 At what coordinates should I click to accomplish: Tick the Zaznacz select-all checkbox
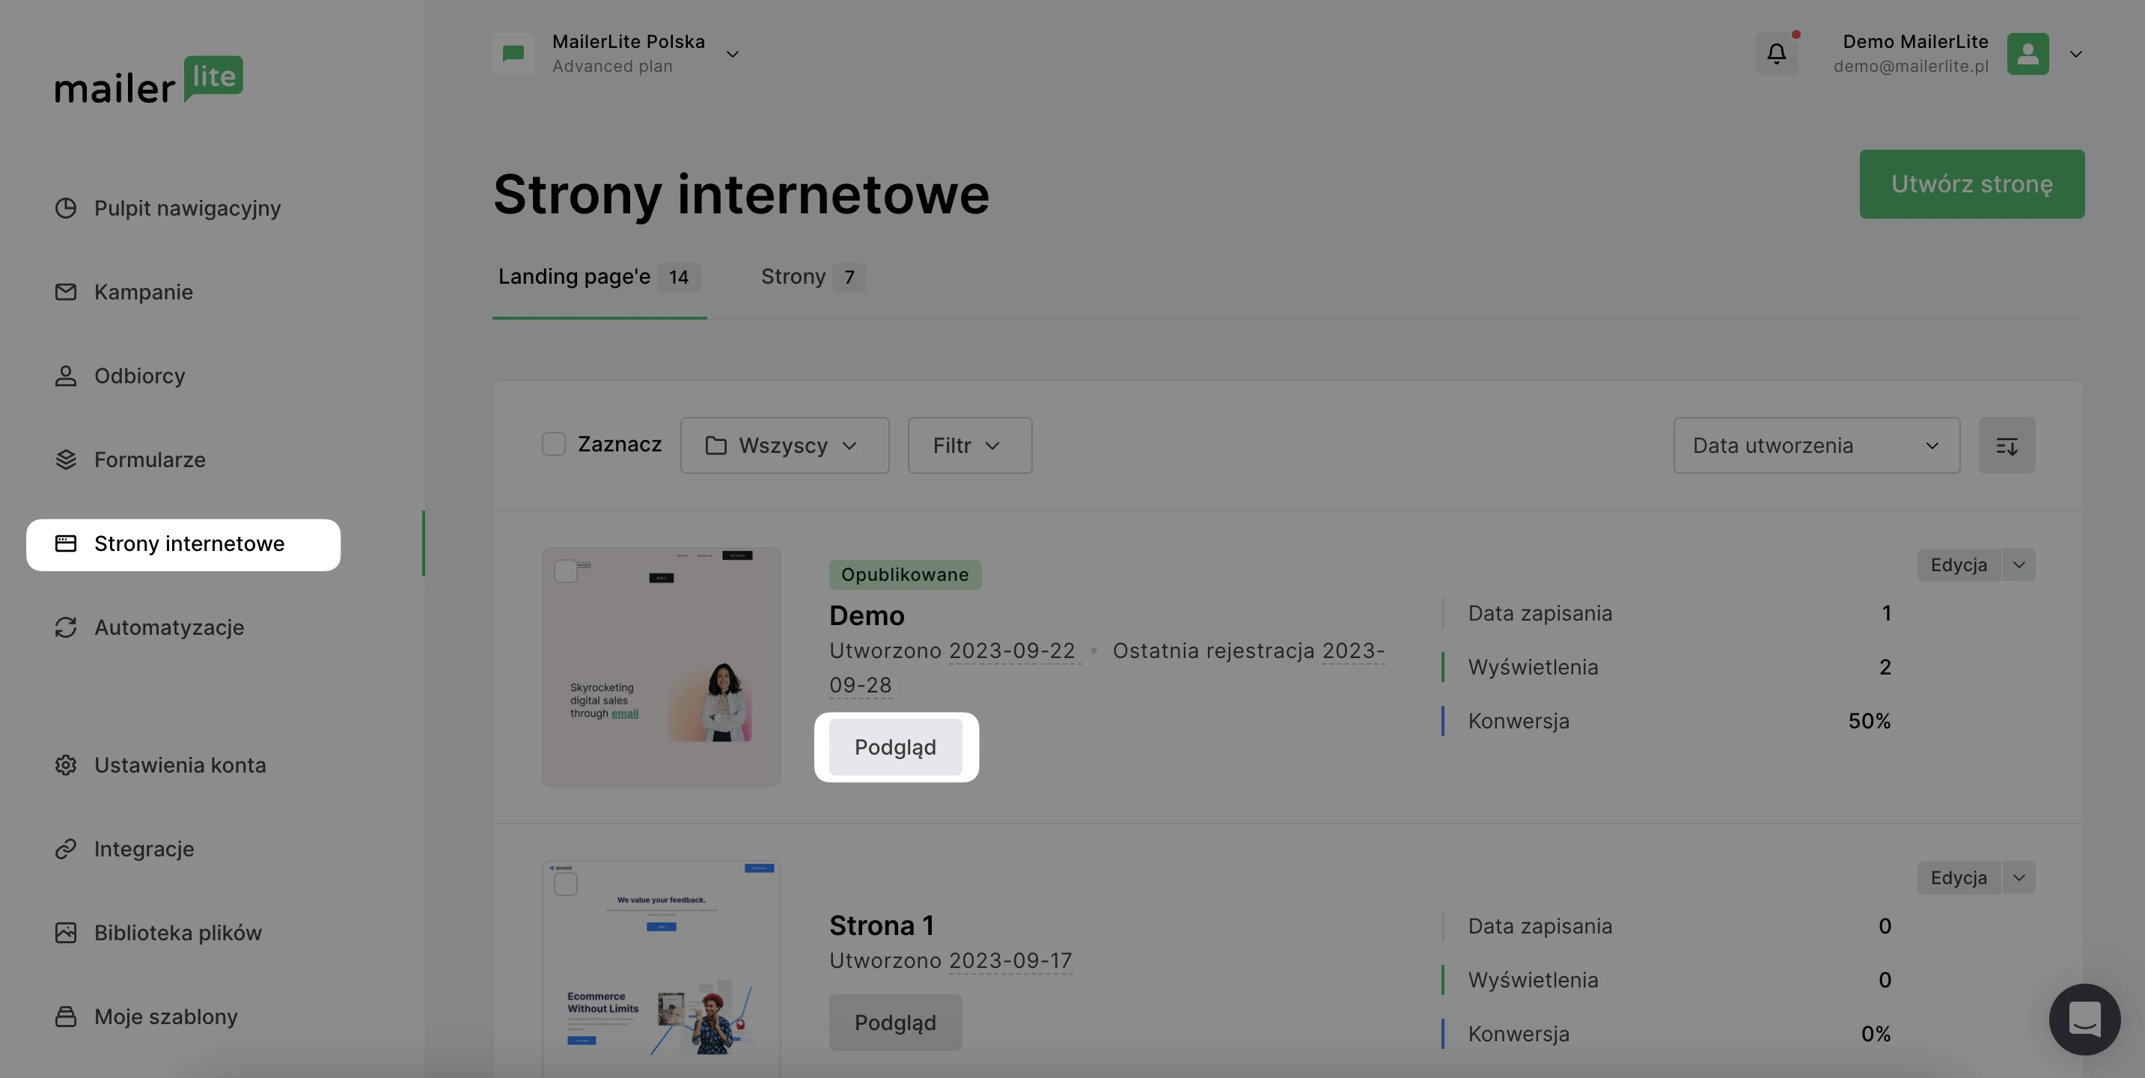[554, 444]
